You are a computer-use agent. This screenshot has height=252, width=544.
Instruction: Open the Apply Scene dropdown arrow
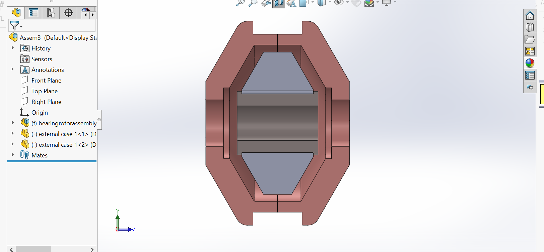click(x=378, y=2)
